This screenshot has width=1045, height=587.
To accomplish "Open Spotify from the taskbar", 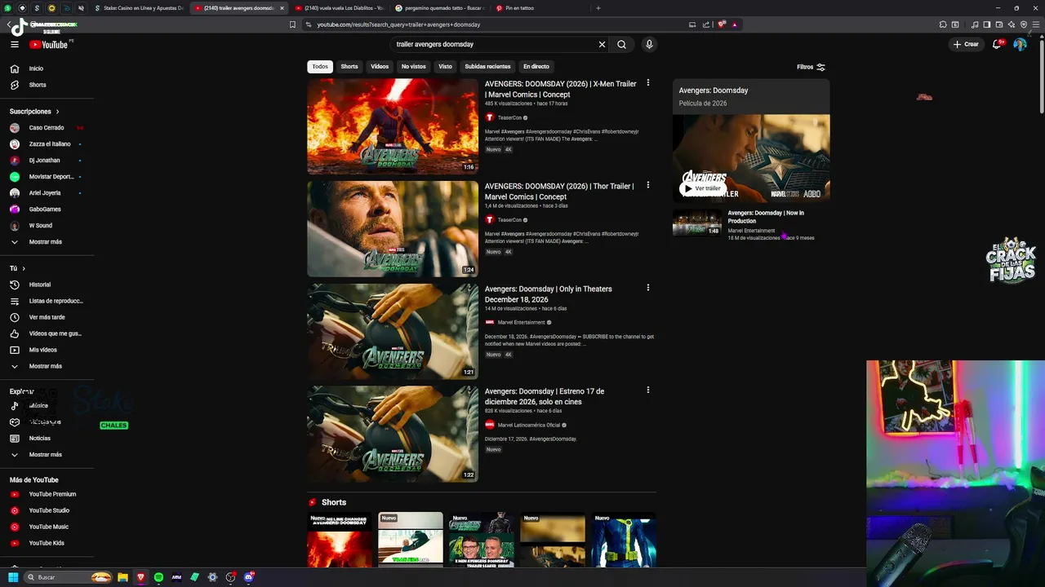I will tap(158, 577).
